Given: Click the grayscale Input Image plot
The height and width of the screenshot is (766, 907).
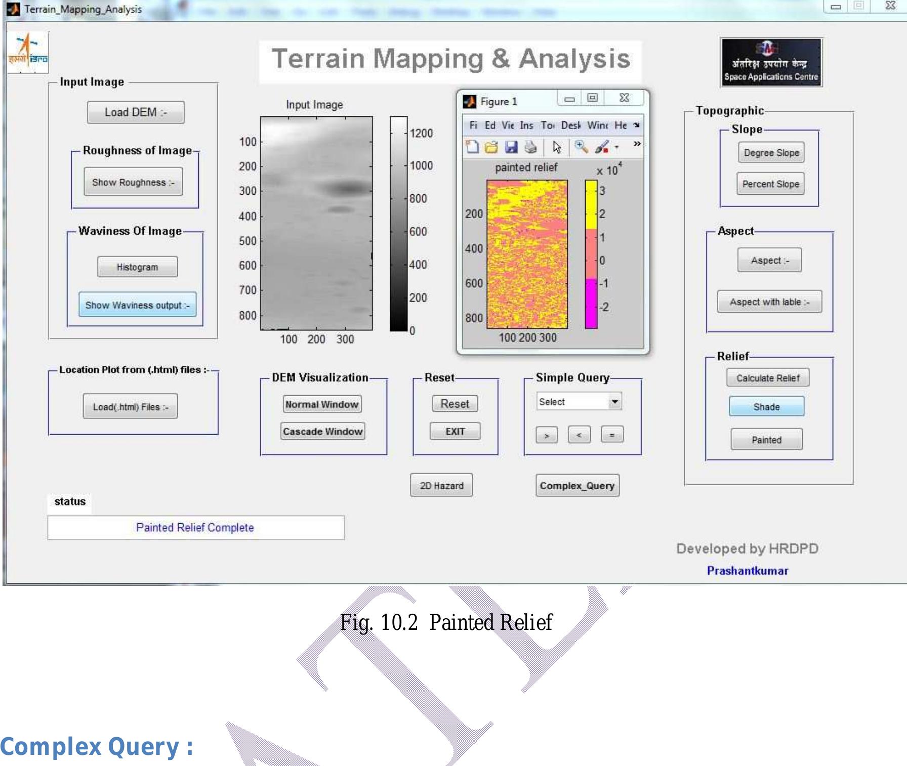Looking at the screenshot, I should (x=316, y=223).
